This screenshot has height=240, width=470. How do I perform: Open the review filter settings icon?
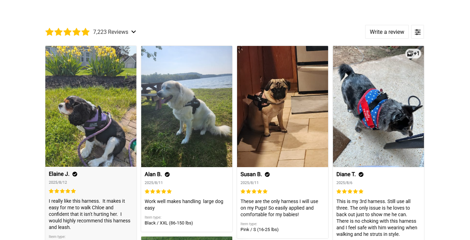[417, 32]
